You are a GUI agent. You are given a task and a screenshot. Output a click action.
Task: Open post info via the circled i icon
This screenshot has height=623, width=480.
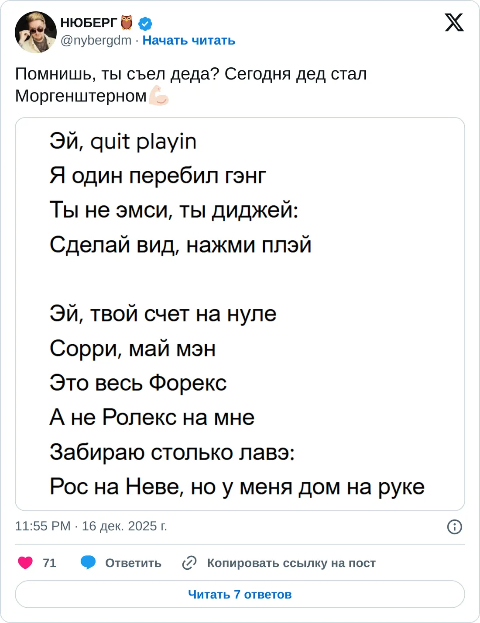click(454, 526)
